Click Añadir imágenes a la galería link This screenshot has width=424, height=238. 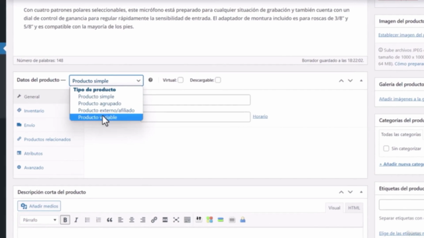401,99
